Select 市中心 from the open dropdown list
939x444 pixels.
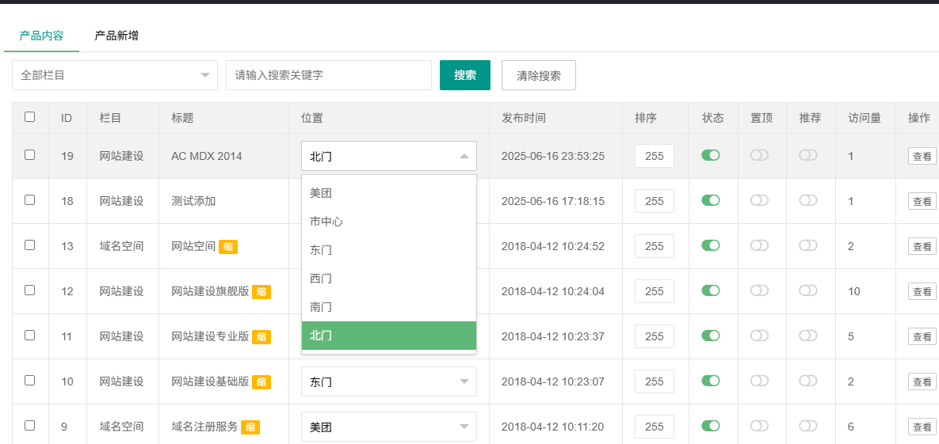point(388,222)
